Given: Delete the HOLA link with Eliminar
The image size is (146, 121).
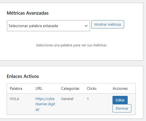Looking at the screenshot, I should point(122,108).
